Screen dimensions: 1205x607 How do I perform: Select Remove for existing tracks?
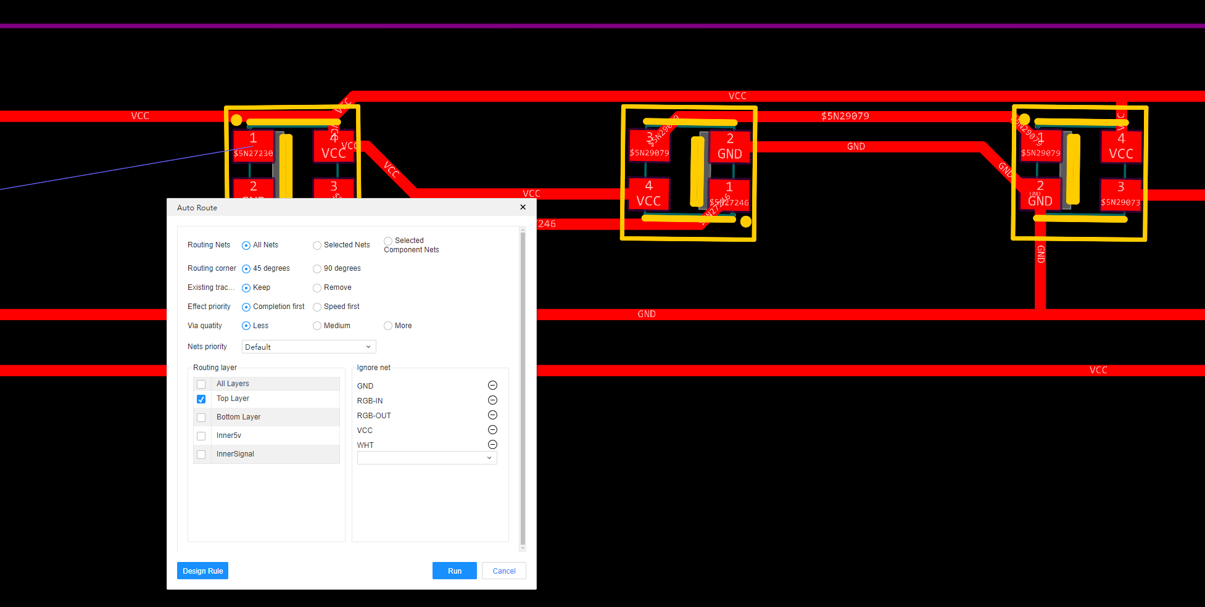point(317,287)
